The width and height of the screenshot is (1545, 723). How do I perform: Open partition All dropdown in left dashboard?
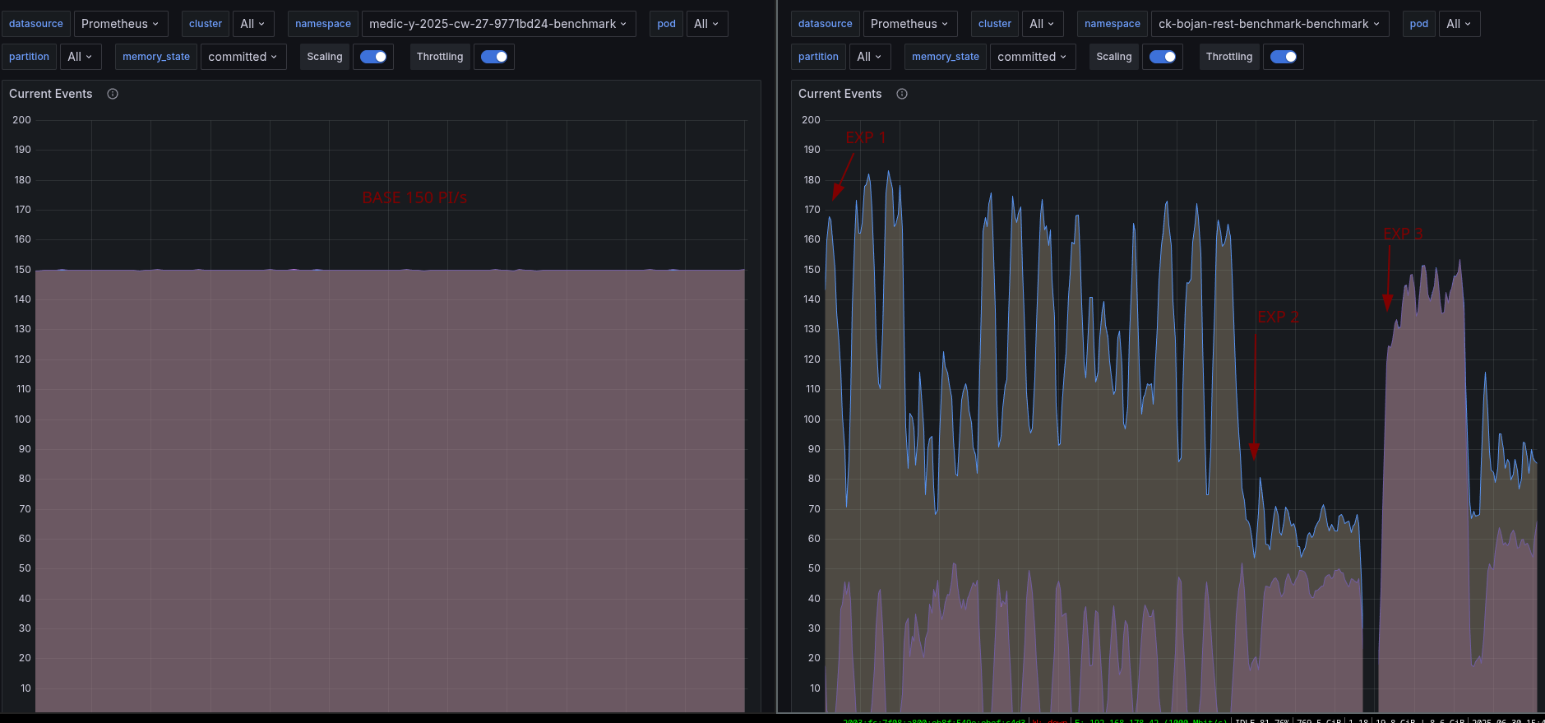(x=81, y=57)
